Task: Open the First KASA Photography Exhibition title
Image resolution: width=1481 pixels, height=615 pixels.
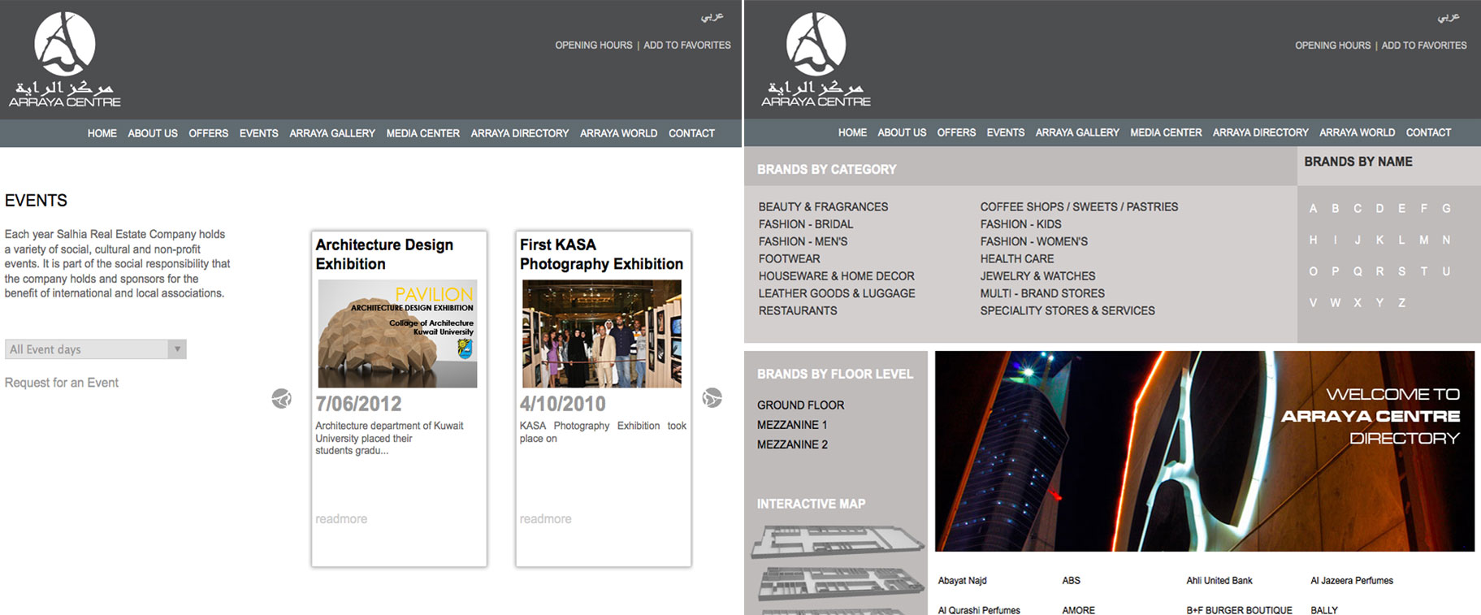Action: (601, 254)
